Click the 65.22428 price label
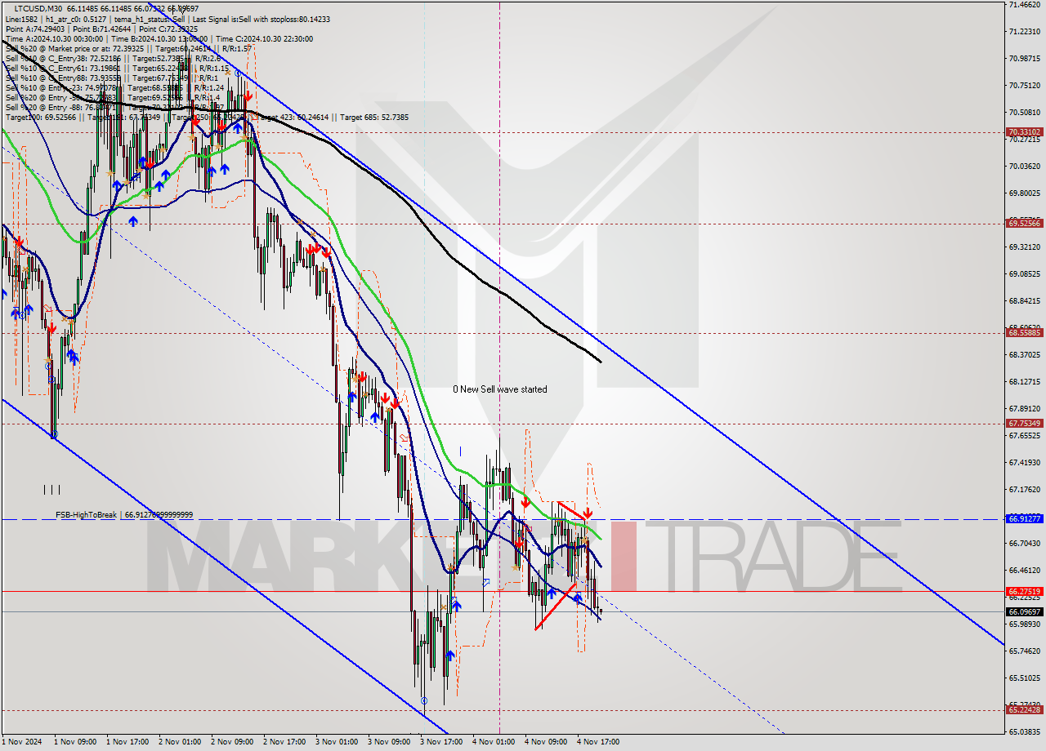The width and height of the screenshot is (1046, 751). [1024, 709]
